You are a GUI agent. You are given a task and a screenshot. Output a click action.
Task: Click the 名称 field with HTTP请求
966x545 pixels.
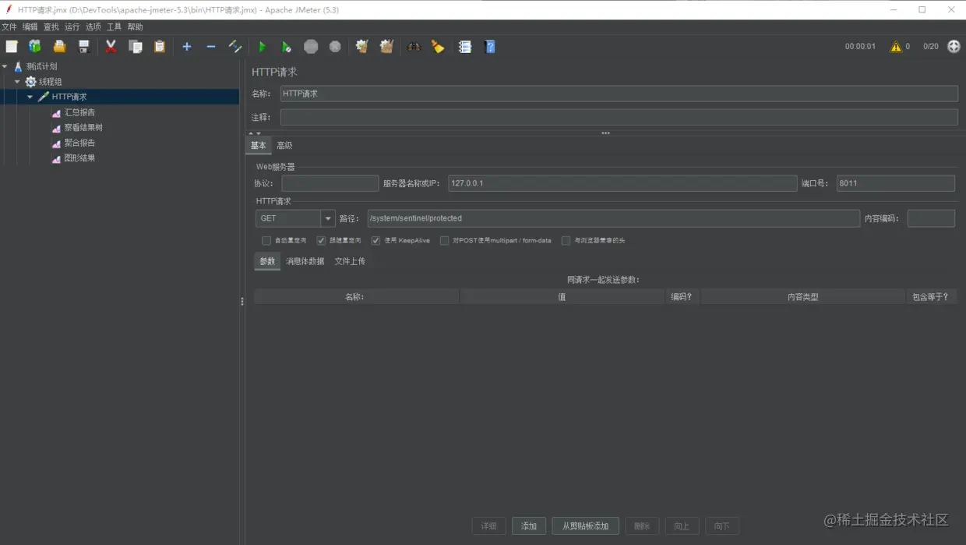tap(619, 94)
